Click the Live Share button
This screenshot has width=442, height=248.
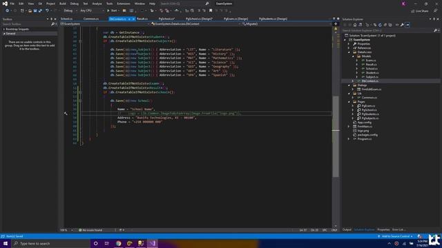tap(419, 11)
